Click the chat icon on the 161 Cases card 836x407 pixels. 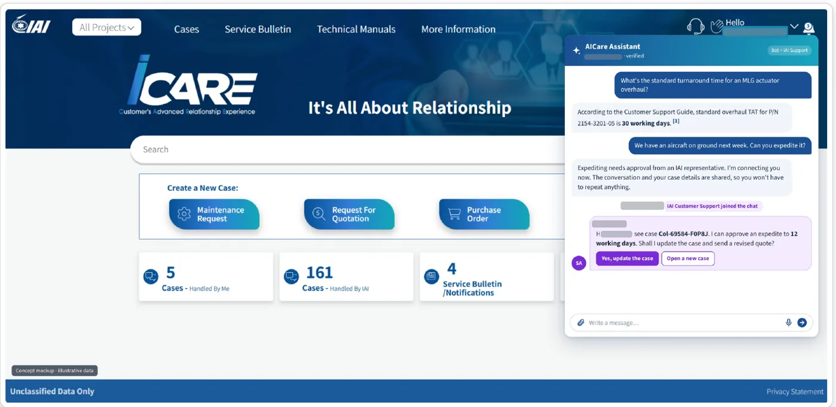pyautogui.click(x=291, y=277)
